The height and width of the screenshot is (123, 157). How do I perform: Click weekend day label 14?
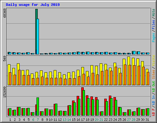(69, 120)
